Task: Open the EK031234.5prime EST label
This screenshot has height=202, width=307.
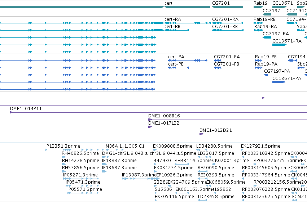Action: click(x=174, y=168)
